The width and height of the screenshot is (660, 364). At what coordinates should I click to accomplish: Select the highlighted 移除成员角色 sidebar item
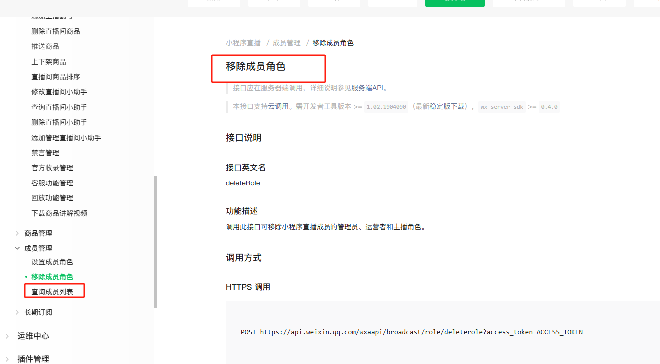(x=52, y=277)
